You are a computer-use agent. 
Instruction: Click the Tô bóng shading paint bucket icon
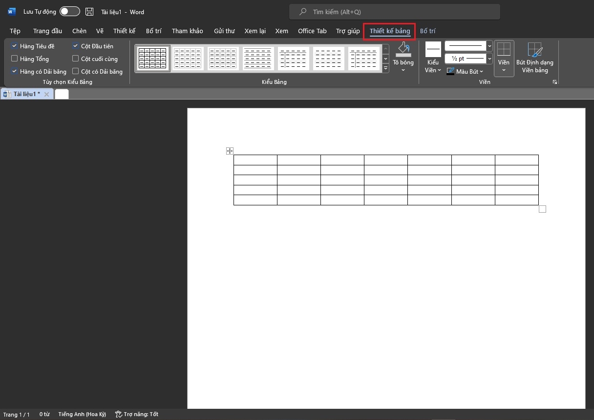(x=403, y=49)
